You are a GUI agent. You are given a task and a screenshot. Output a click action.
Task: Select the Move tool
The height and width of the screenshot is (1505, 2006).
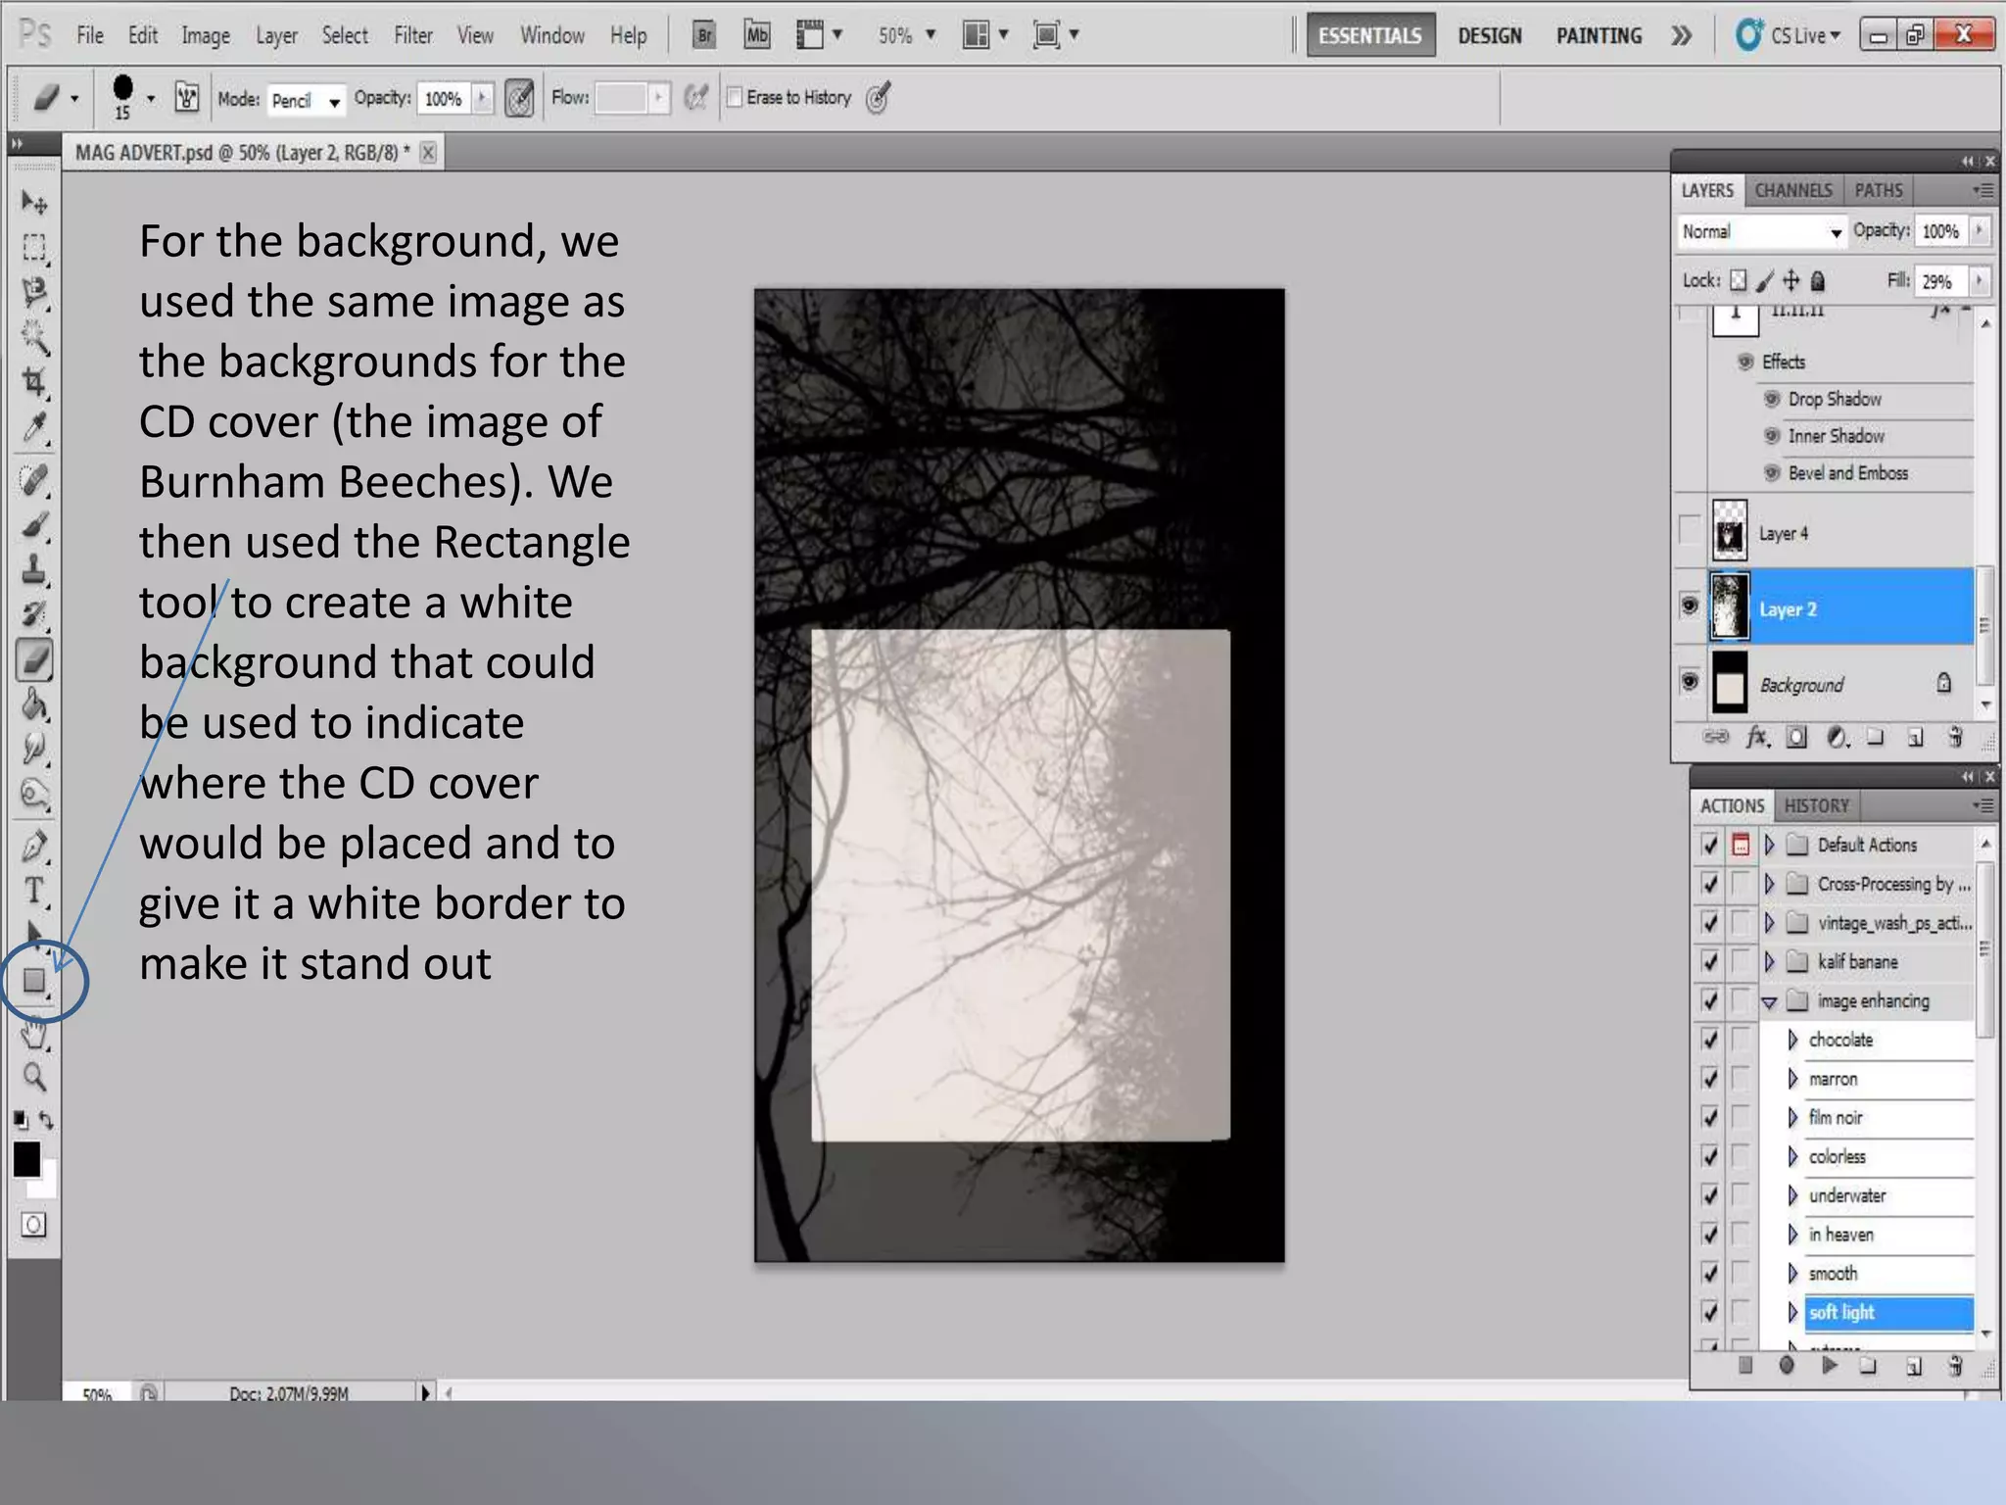(x=34, y=203)
